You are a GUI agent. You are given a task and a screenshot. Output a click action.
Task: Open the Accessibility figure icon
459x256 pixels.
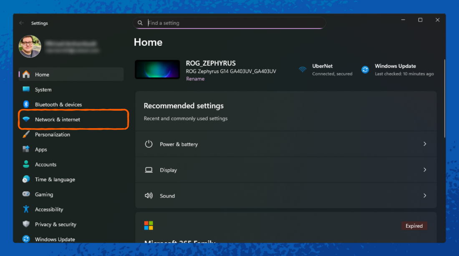tap(26, 209)
